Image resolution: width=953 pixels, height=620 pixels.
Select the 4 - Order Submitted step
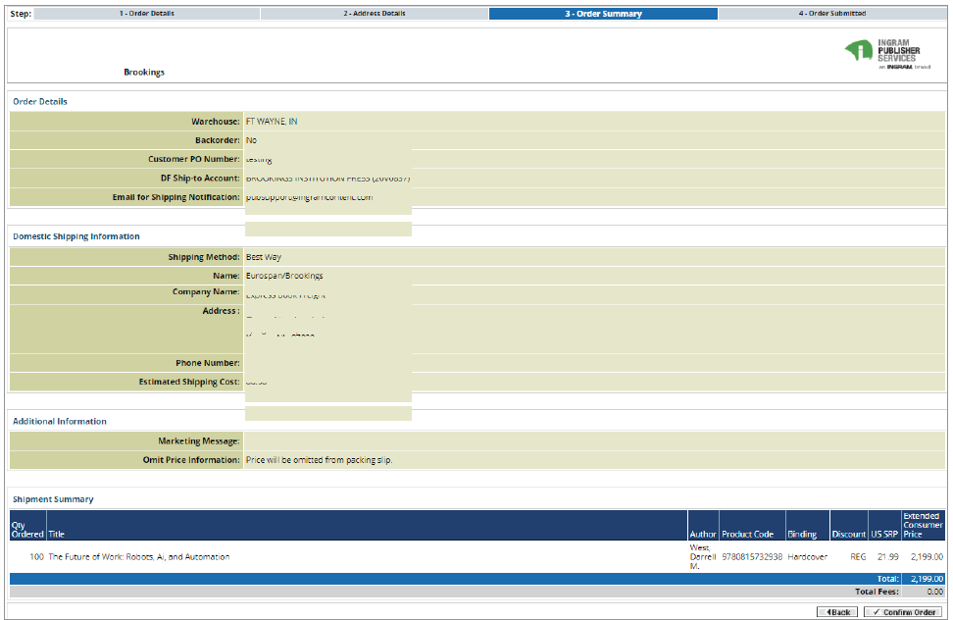(832, 14)
